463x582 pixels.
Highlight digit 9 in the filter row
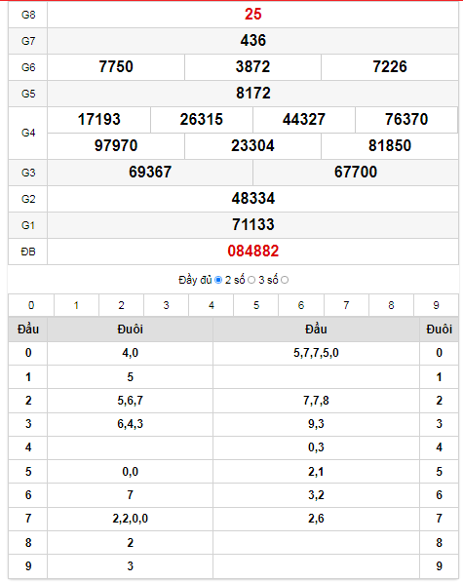(437, 305)
